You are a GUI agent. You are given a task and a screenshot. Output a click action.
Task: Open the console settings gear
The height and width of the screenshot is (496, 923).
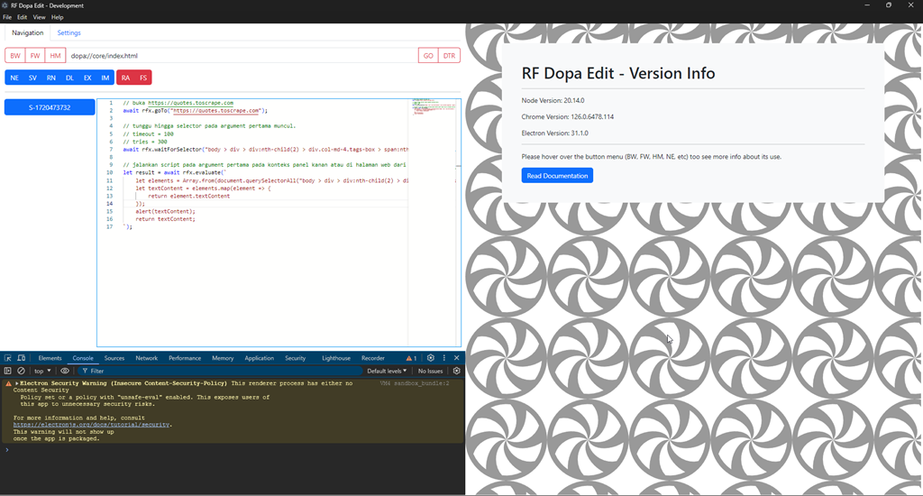456,372
